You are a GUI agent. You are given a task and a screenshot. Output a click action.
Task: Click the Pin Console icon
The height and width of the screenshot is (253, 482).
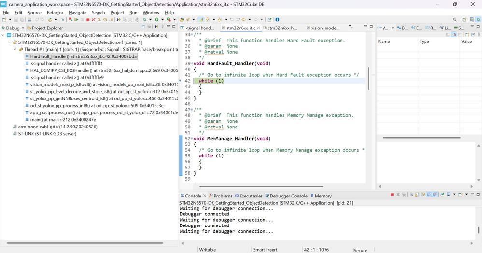click(442, 195)
